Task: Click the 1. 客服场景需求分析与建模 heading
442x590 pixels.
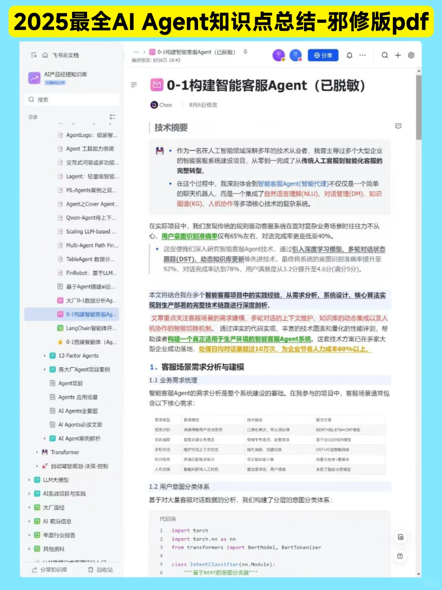Action: tap(197, 367)
